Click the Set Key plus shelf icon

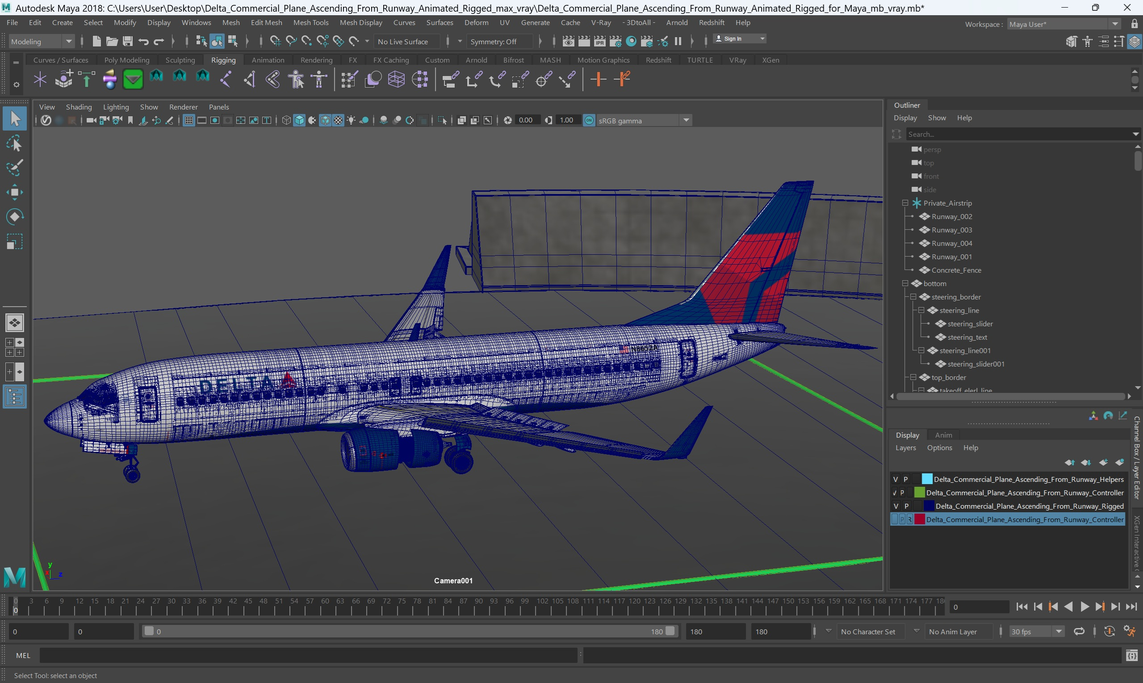pyautogui.click(x=598, y=80)
